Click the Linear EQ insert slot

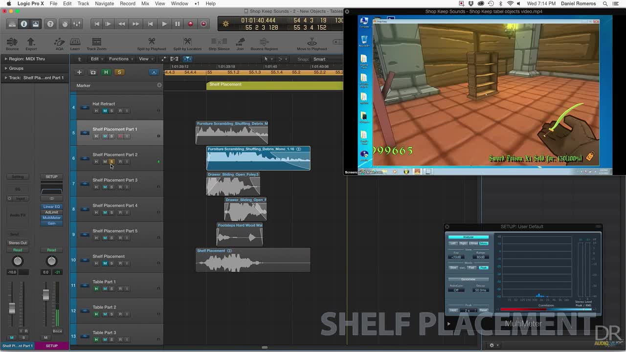point(51,206)
